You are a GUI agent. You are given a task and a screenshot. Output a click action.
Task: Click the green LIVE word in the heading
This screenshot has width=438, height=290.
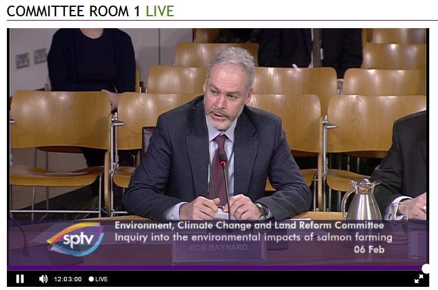pyautogui.click(x=160, y=11)
